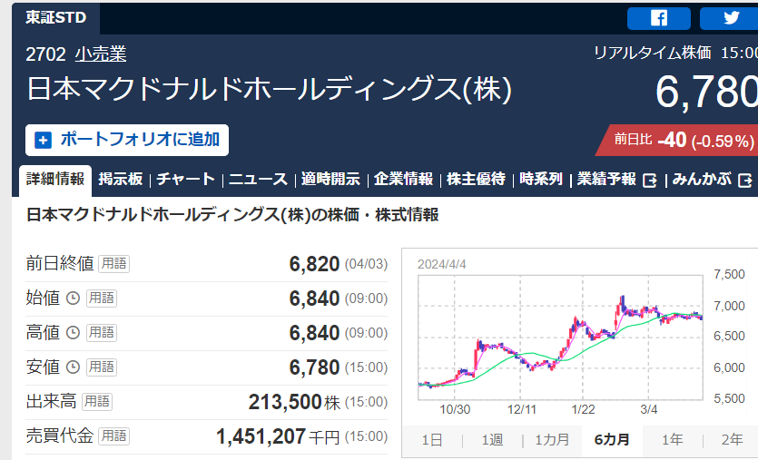This screenshot has width=758, height=460.
Task: Click the six-month stock price chart
Action: coord(560,338)
